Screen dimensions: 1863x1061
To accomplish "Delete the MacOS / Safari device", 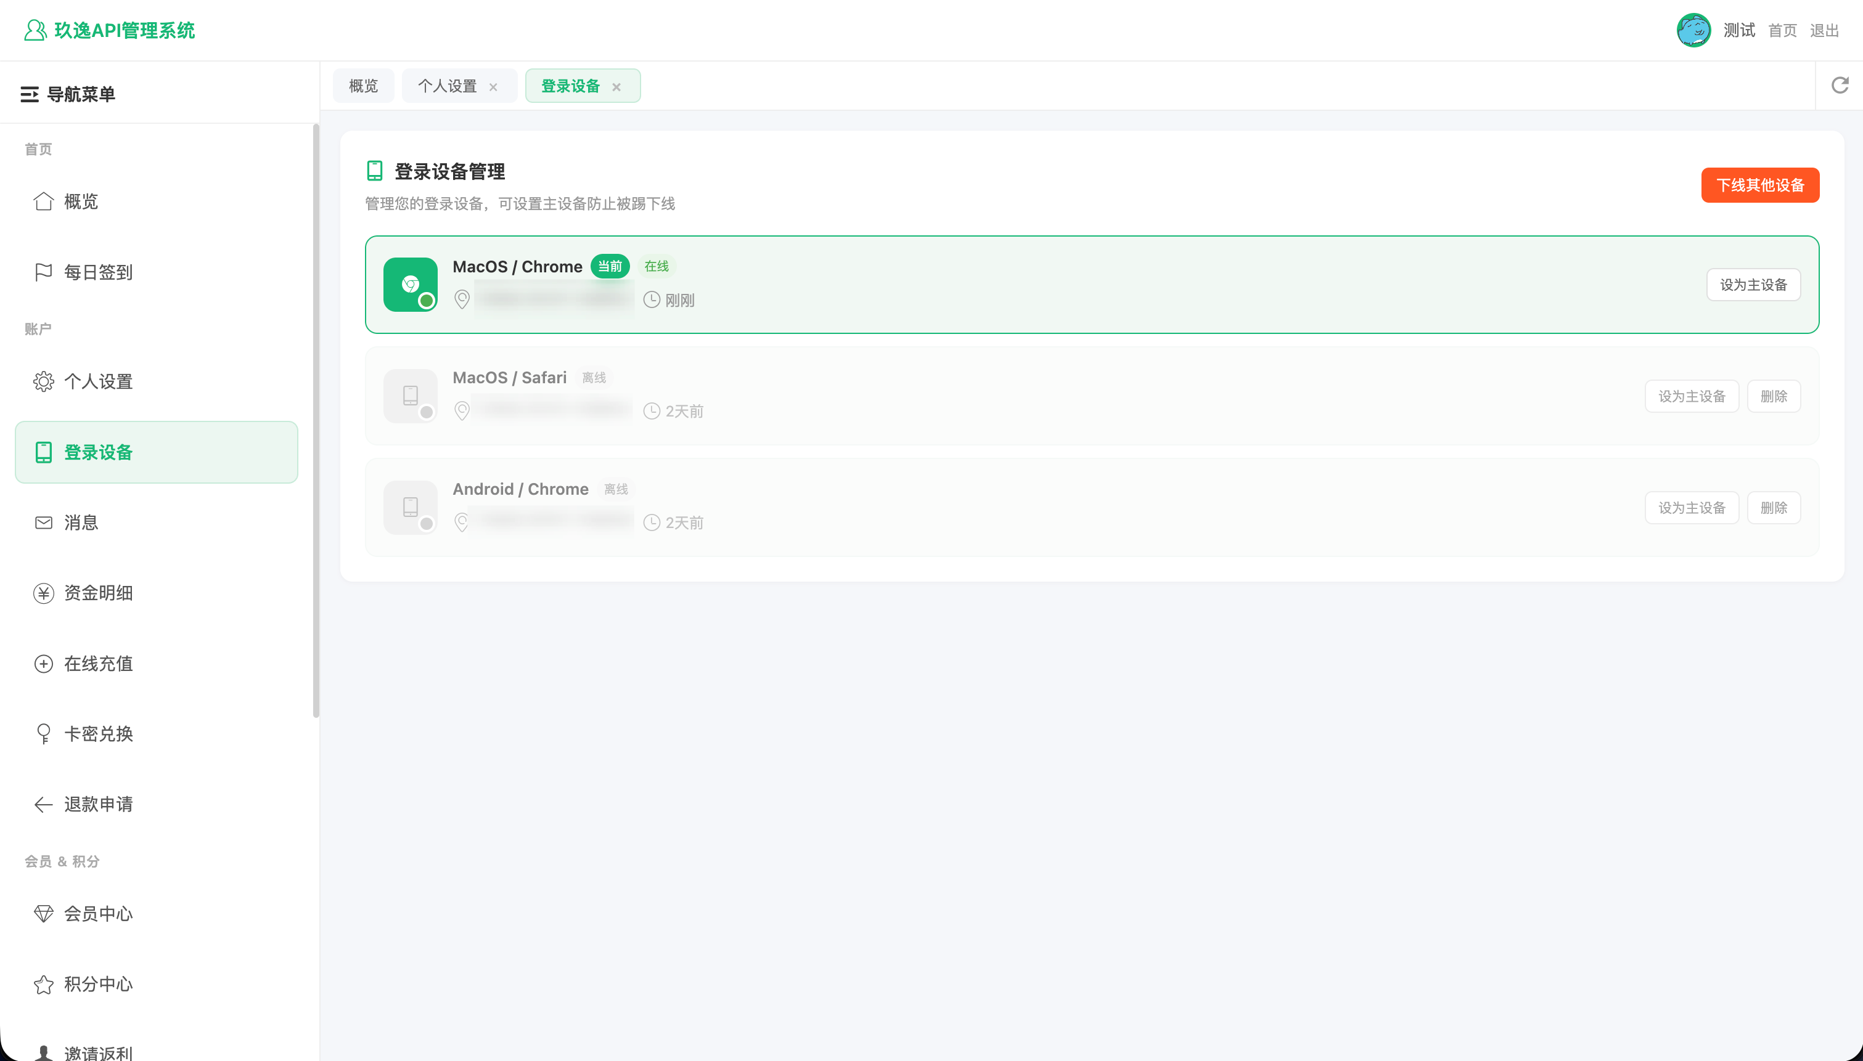I will pyautogui.click(x=1774, y=396).
